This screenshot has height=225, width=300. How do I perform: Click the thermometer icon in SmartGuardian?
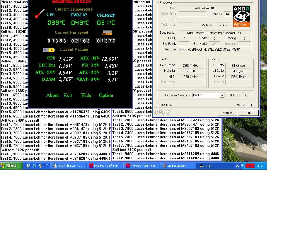pyautogui.click(x=40, y=14)
